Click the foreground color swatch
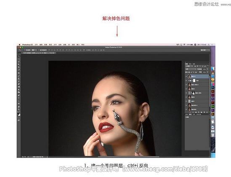231x177 pixels. pos(18,114)
